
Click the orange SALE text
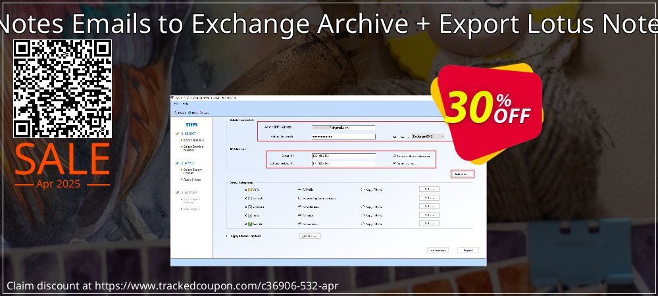[62, 160]
